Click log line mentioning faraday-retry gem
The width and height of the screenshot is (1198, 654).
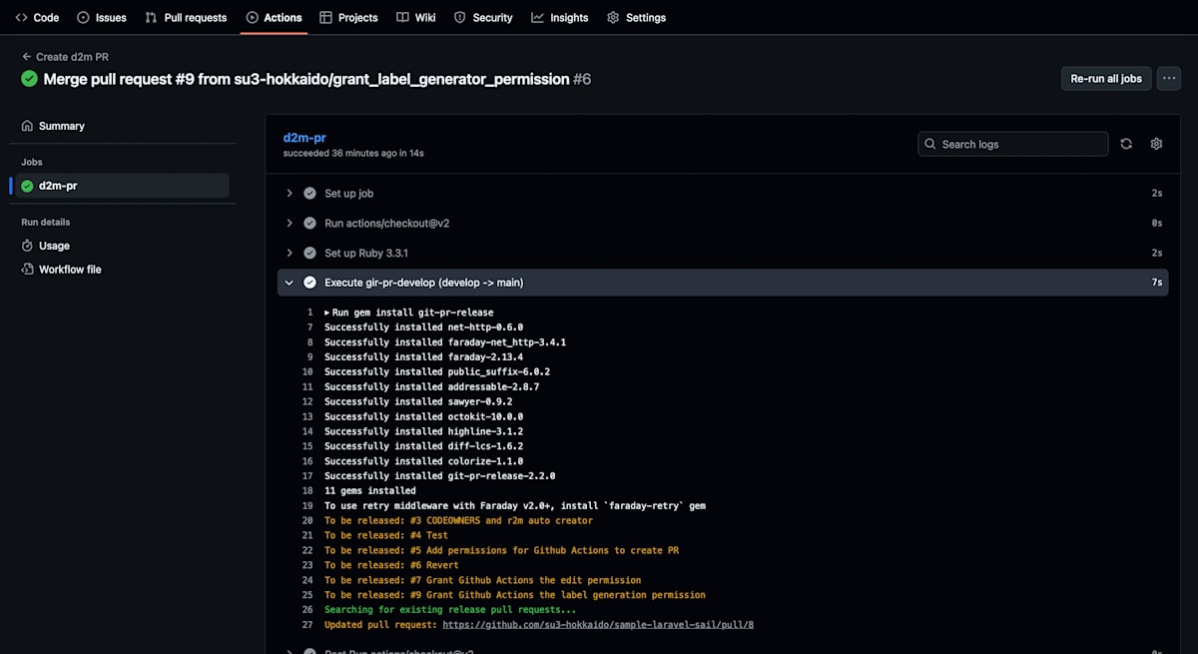515,506
